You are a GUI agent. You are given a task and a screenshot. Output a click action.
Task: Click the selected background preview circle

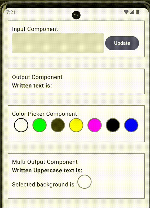coord(84,182)
